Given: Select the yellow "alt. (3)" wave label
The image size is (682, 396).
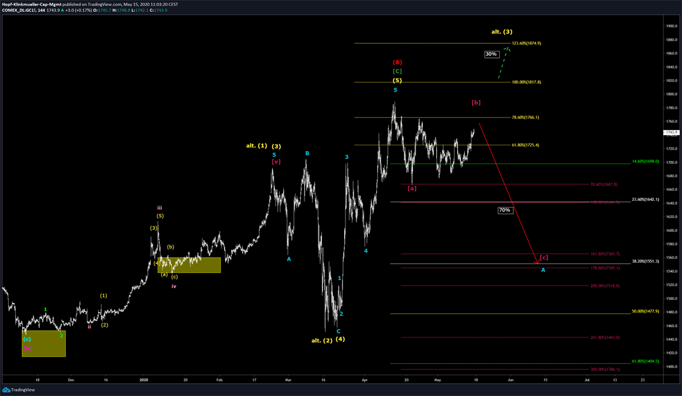Looking at the screenshot, I should 501,32.
